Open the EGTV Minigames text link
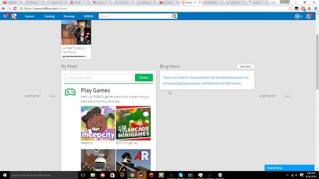The image size is (319, 179). pos(127,143)
